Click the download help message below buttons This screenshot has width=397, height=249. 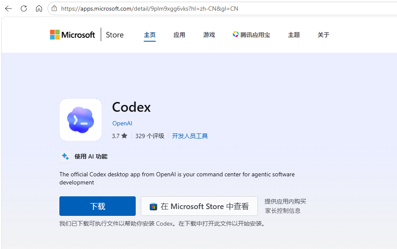pyautogui.click(x=162, y=224)
